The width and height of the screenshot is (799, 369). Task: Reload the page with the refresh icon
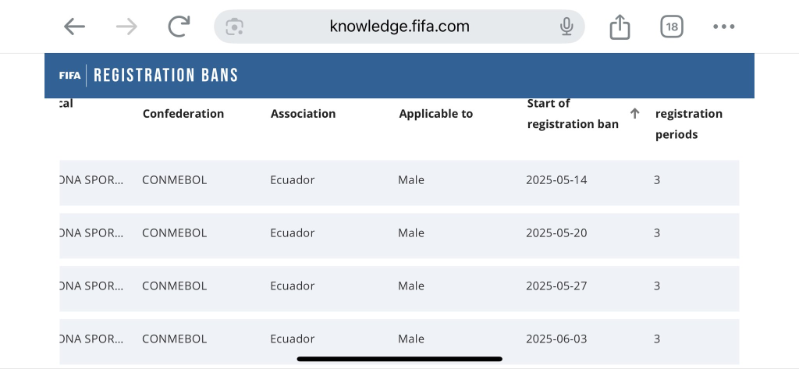[x=179, y=27]
